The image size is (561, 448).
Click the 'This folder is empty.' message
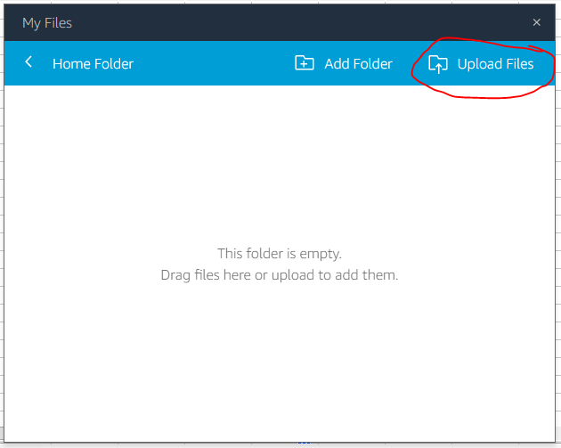click(x=280, y=254)
